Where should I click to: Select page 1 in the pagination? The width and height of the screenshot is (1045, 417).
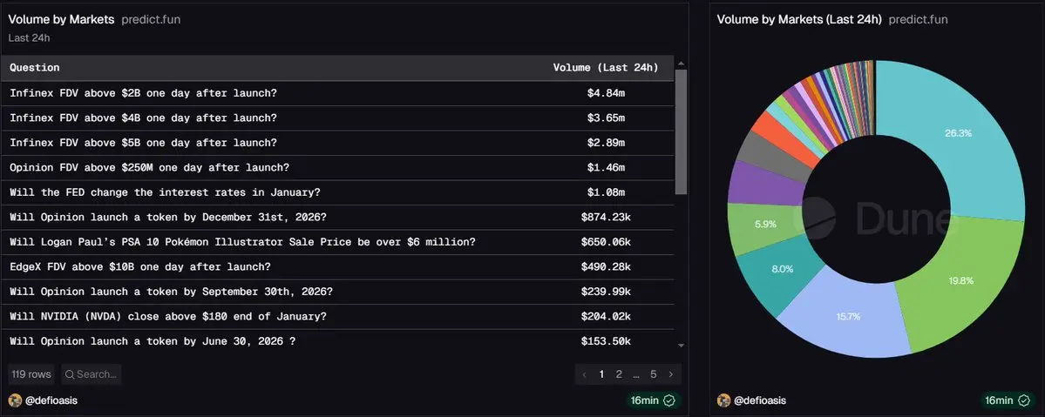[601, 374]
